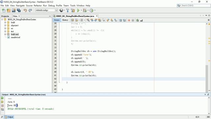Close the N002_04_StringBuilderBasicSyntax.java editor tab
Screen dimensions: 211x119
[97, 16]
